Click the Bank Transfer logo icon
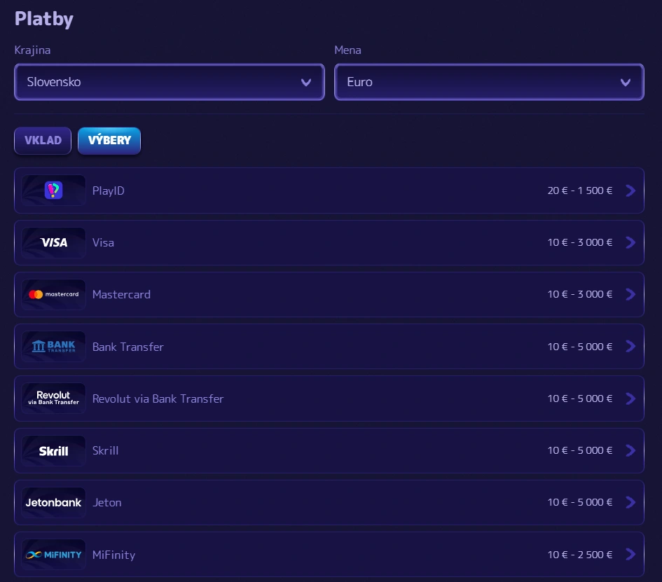Screen dimensions: 662x582 point(54,347)
